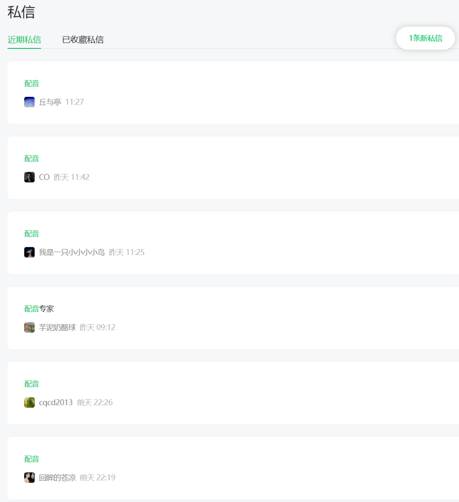459x502 pixels.
Task: Open the chat from CO
Action: 229,168
